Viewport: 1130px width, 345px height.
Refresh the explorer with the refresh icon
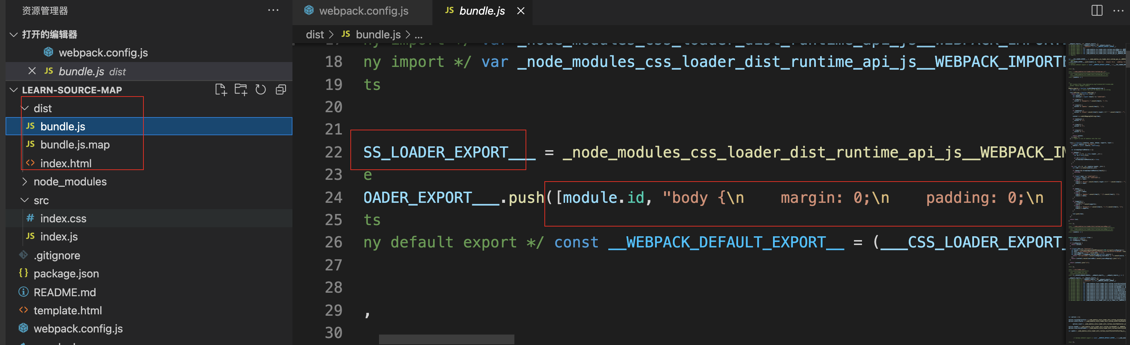pyautogui.click(x=261, y=90)
